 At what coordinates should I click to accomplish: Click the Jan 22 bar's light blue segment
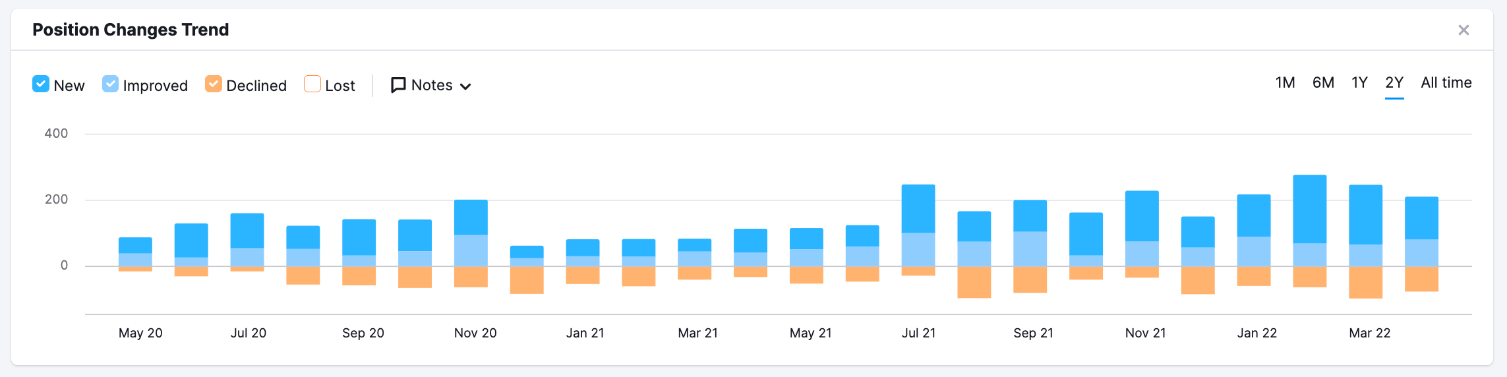(x=1254, y=251)
